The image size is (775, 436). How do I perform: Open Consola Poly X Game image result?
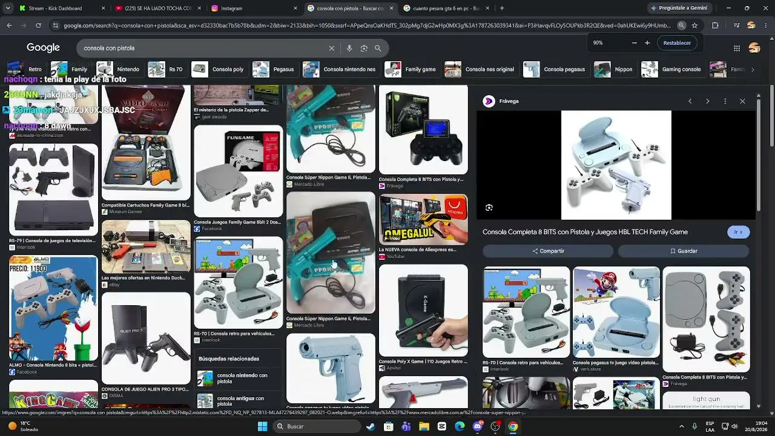[423, 311]
